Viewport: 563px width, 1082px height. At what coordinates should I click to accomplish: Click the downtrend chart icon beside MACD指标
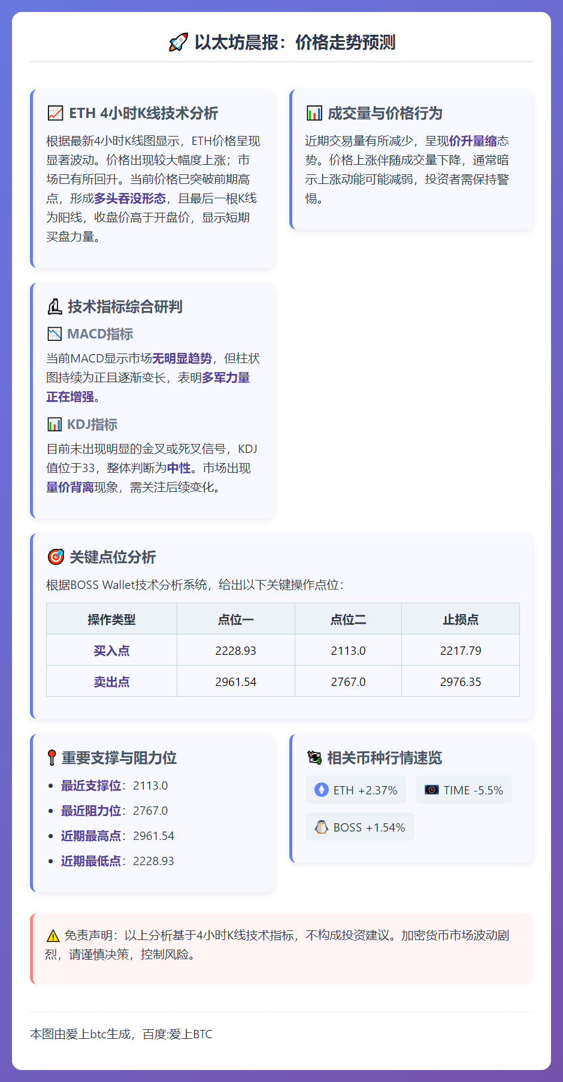(55, 334)
